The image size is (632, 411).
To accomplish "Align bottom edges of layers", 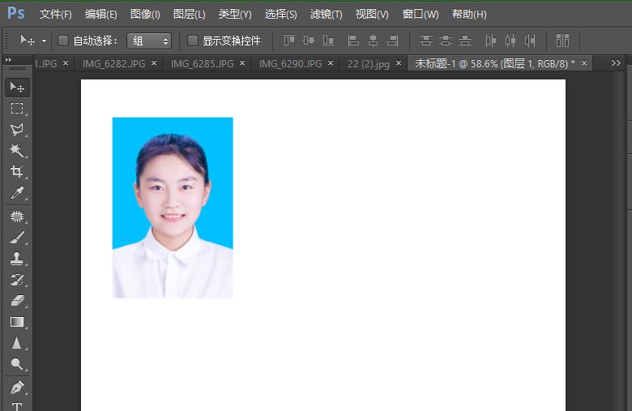I will (328, 41).
